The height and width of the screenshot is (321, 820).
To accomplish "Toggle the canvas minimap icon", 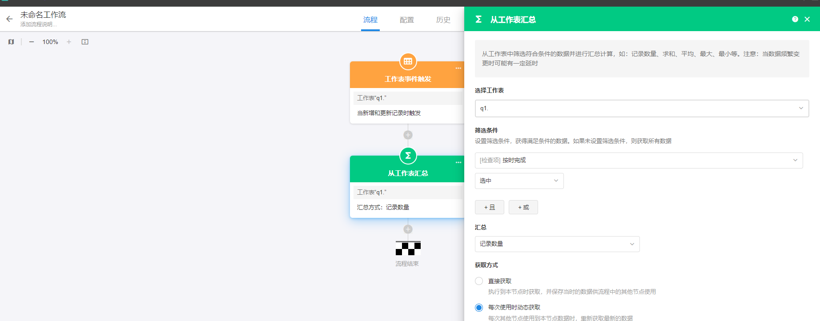I will click(11, 42).
